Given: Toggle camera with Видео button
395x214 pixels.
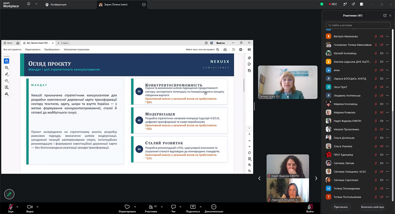Looking at the screenshot, I should [x=30, y=208].
